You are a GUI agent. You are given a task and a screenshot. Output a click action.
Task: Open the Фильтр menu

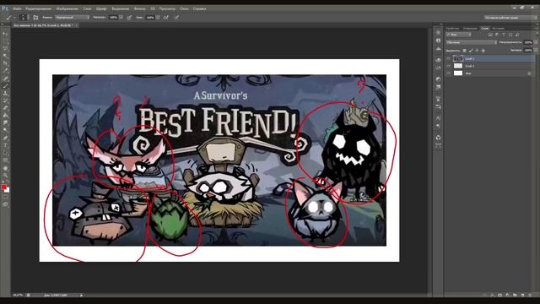(139, 8)
